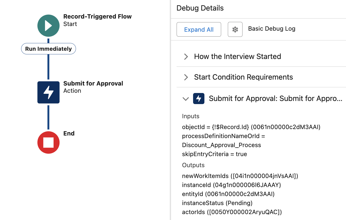Click Basic Debug Log label
This screenshot has width=346, height=220.
(272, 29)
